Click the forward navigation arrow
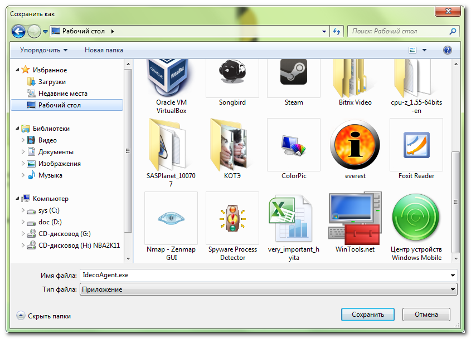This screenshot has width=471, height=339. (34, 32)
